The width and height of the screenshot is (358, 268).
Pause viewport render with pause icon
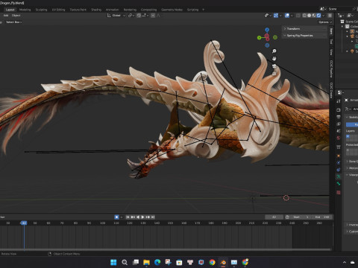[x=330, y=16]
